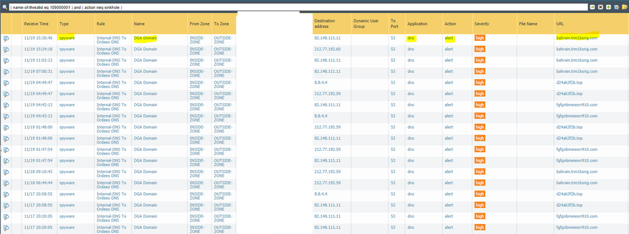Click the magnifier icon beside the filter query
Viewport: 629px width, 234px height.
click(4, 7)
